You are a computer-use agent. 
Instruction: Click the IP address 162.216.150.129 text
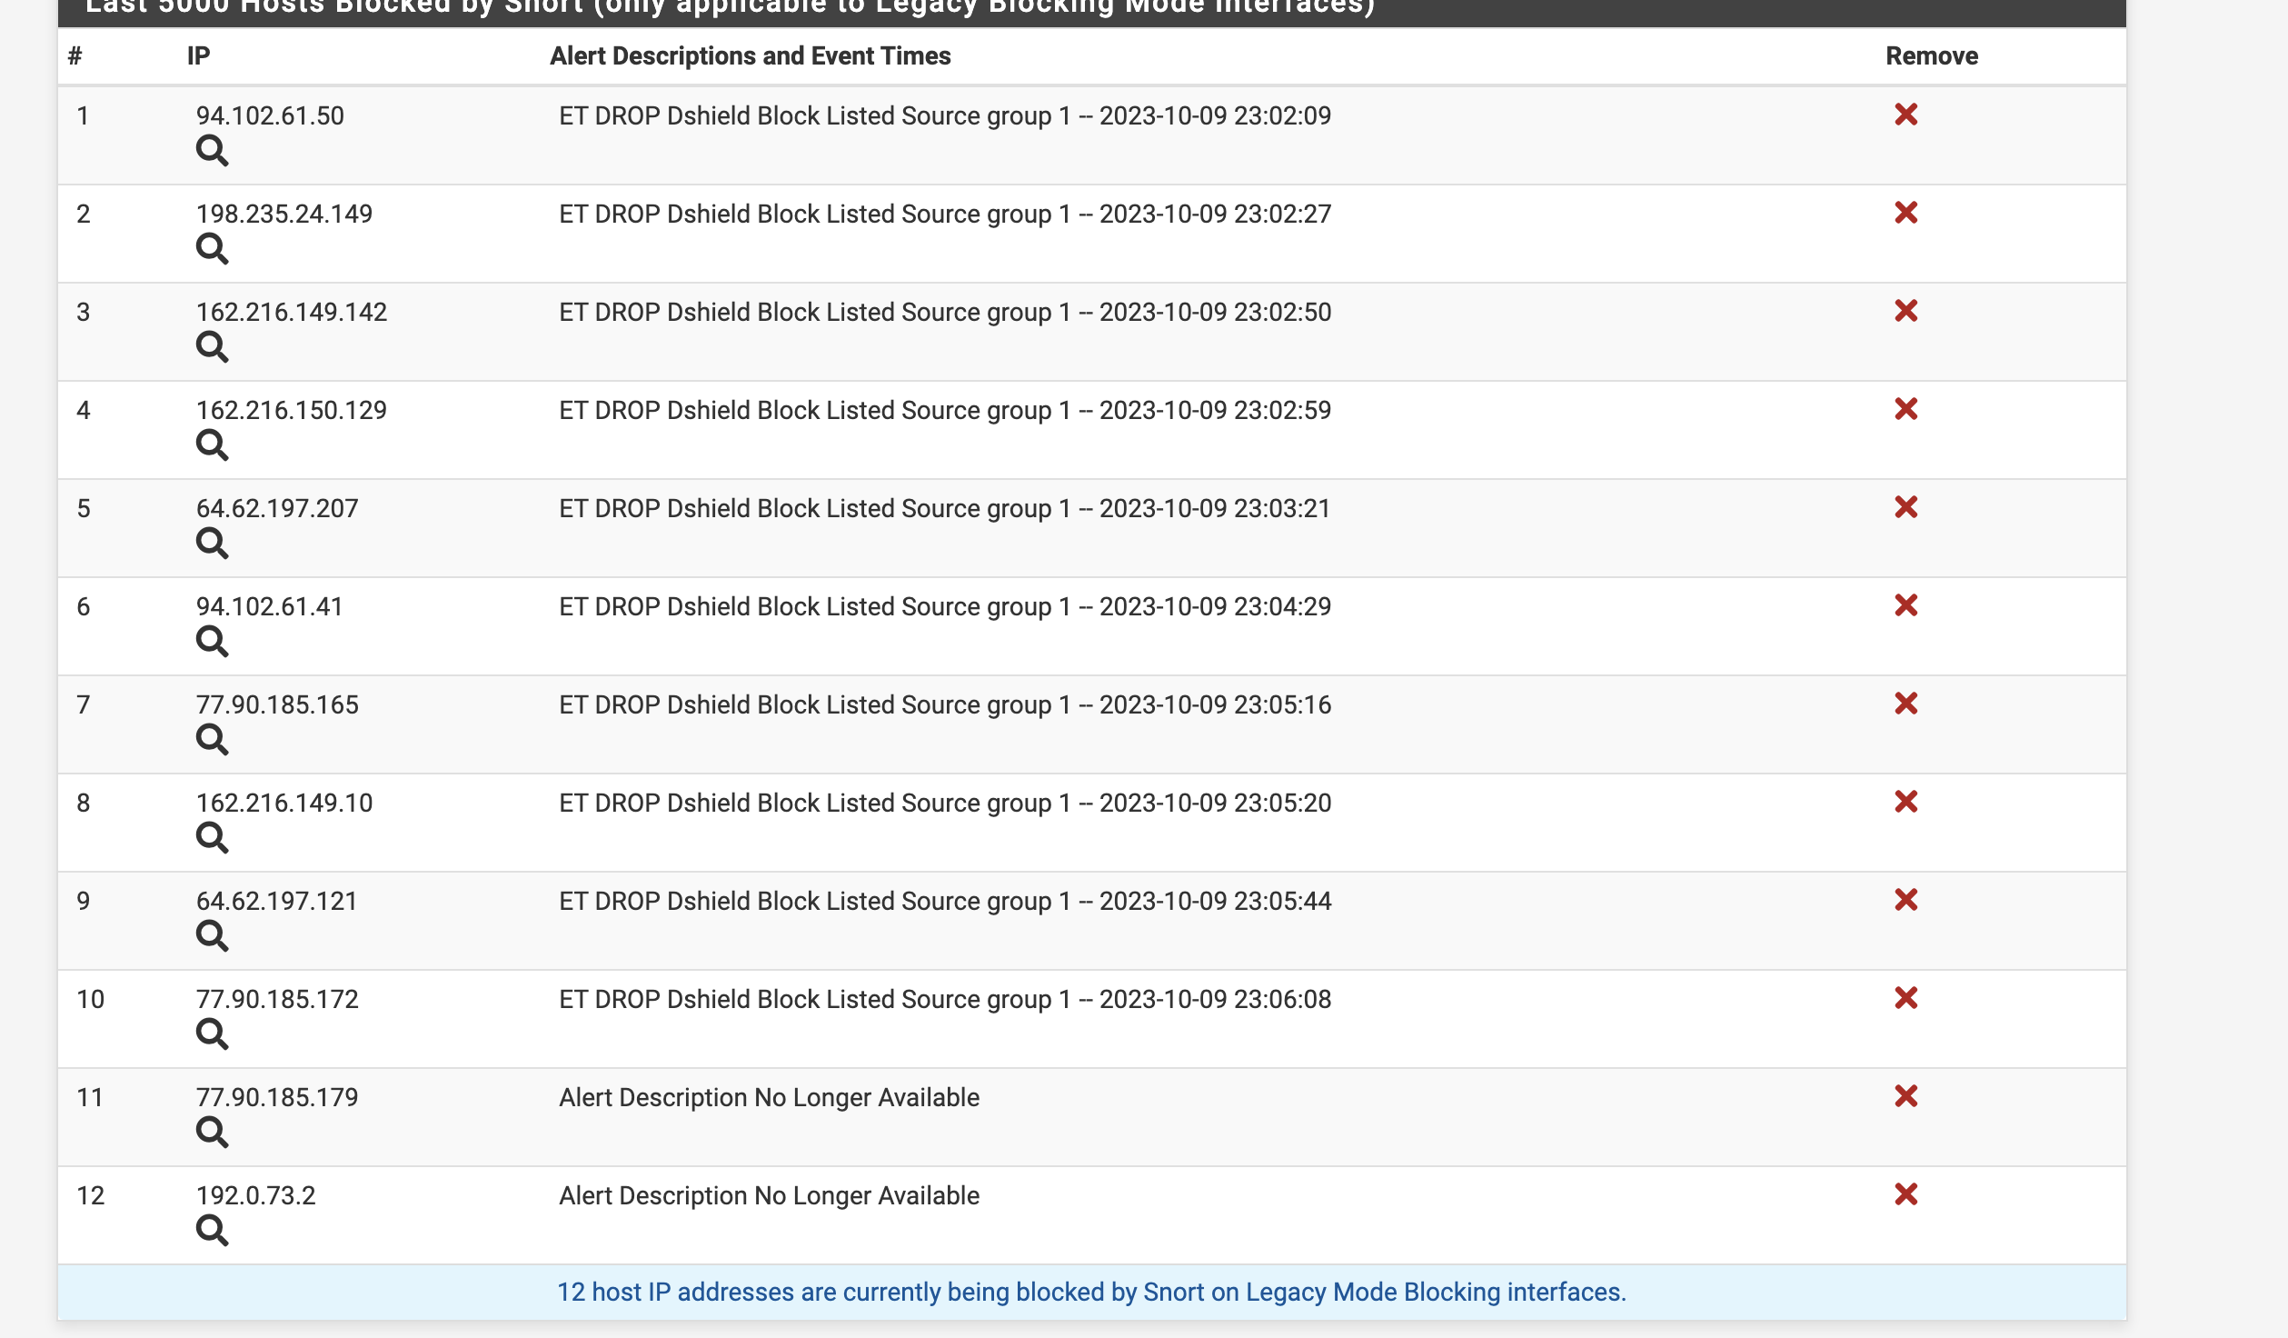291,411
